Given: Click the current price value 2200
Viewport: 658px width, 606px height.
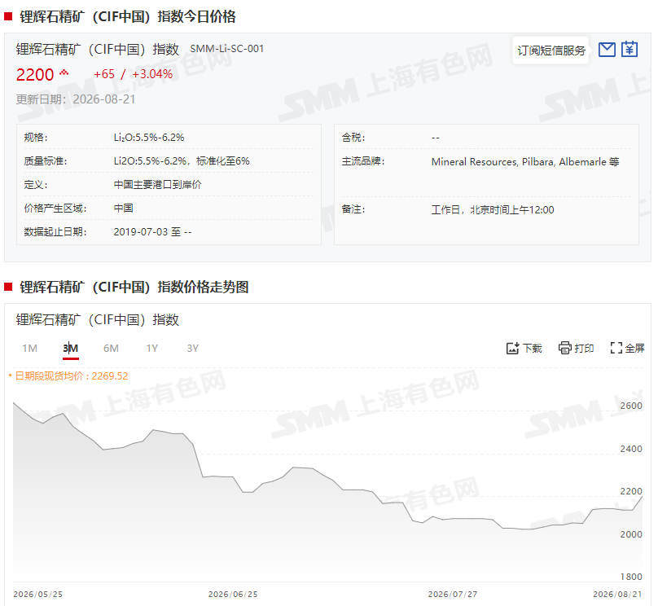Looking at the screenshot, I should 35,75.
